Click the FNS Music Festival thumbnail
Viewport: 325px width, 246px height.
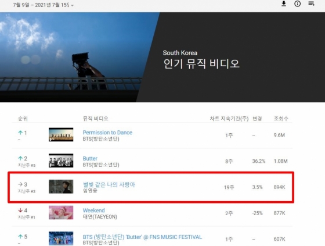pos(61,238)
